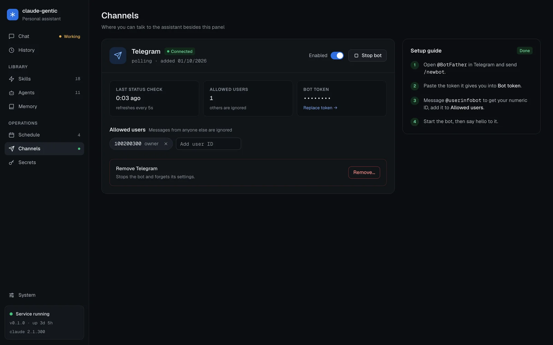Click the Agents robot icon

pos(11,93)
